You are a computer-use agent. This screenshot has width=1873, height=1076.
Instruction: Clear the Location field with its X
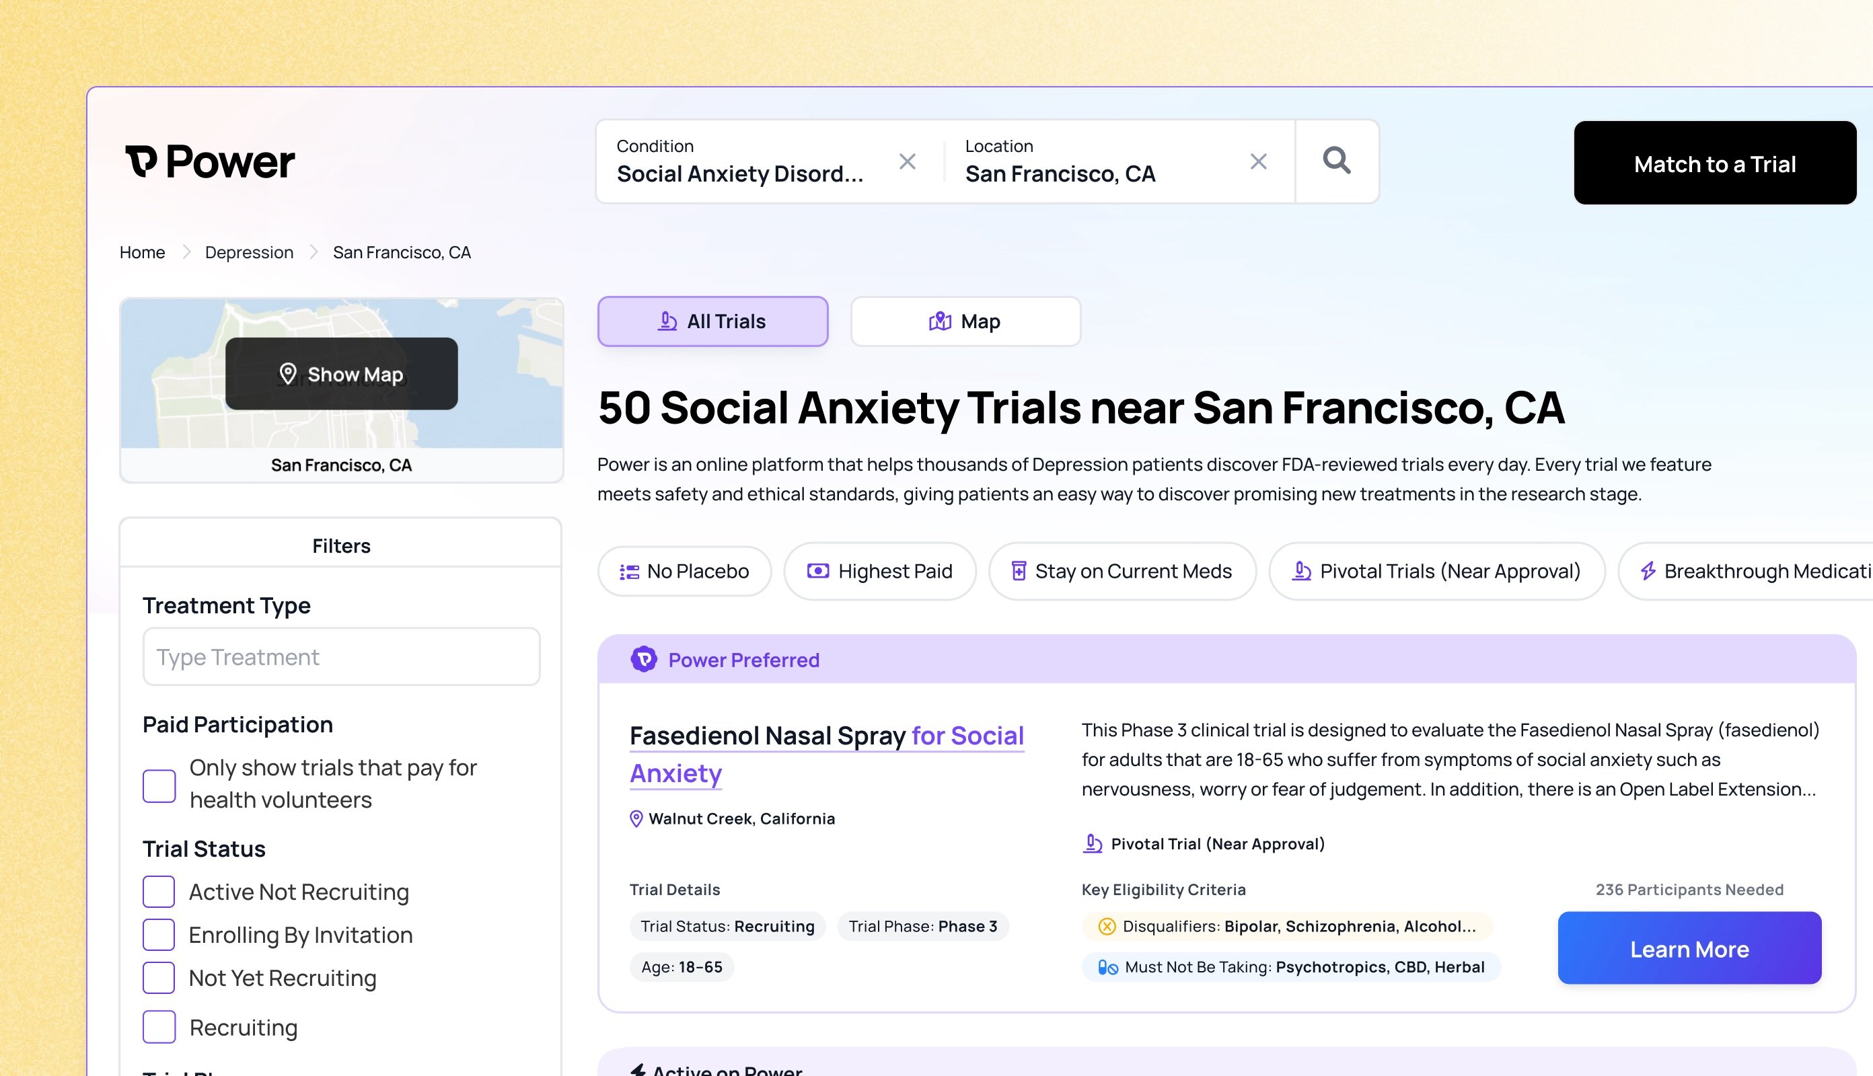click(1258, 161)
